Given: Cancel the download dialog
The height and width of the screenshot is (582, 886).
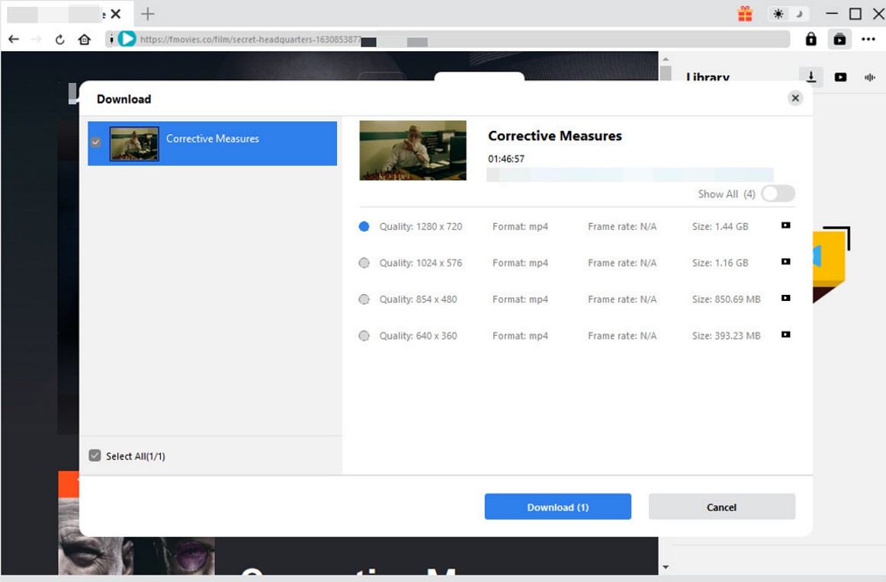Looking at the screenshot, I should click(721, 507).
